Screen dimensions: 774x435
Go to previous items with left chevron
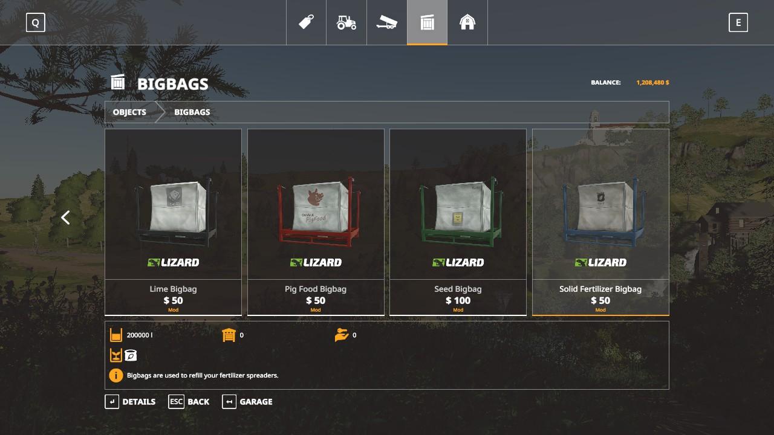(65, 217)
